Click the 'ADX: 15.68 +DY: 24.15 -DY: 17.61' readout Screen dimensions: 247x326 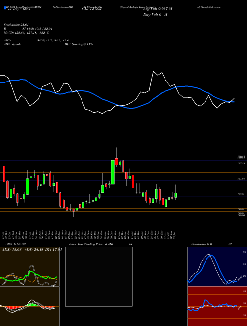[32, 250]
